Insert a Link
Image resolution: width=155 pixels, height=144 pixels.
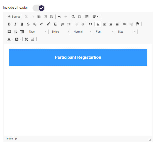125,24
